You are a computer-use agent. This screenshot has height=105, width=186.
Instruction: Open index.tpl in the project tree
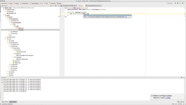click(17, 61)
